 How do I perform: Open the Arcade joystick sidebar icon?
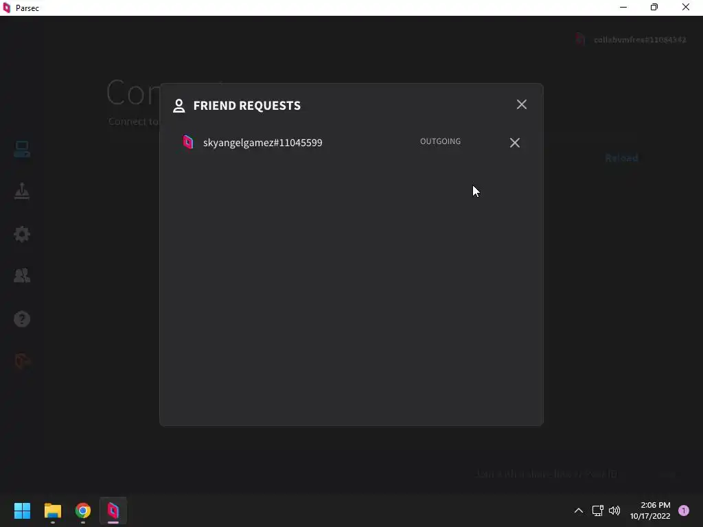[21, 191]
